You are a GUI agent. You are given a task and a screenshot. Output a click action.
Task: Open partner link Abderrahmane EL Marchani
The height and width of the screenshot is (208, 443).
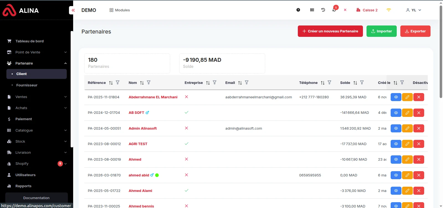153,97
